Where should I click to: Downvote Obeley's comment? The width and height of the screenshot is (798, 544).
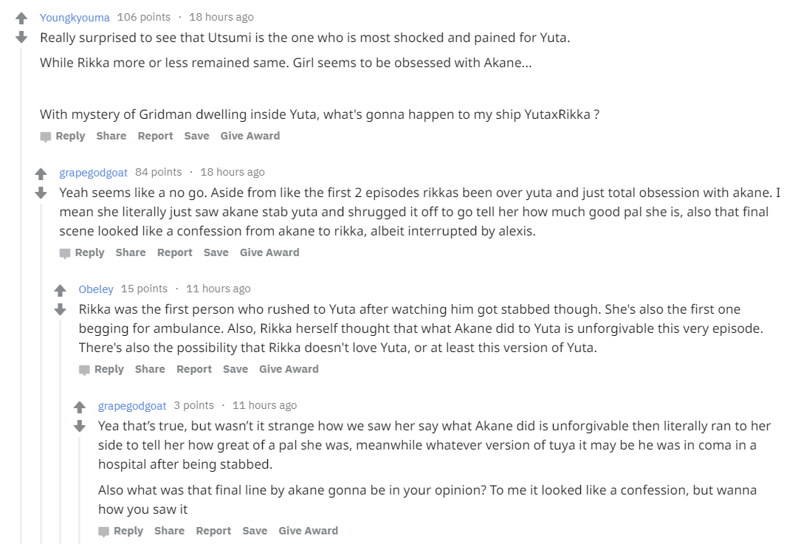(x=61, y=309)
